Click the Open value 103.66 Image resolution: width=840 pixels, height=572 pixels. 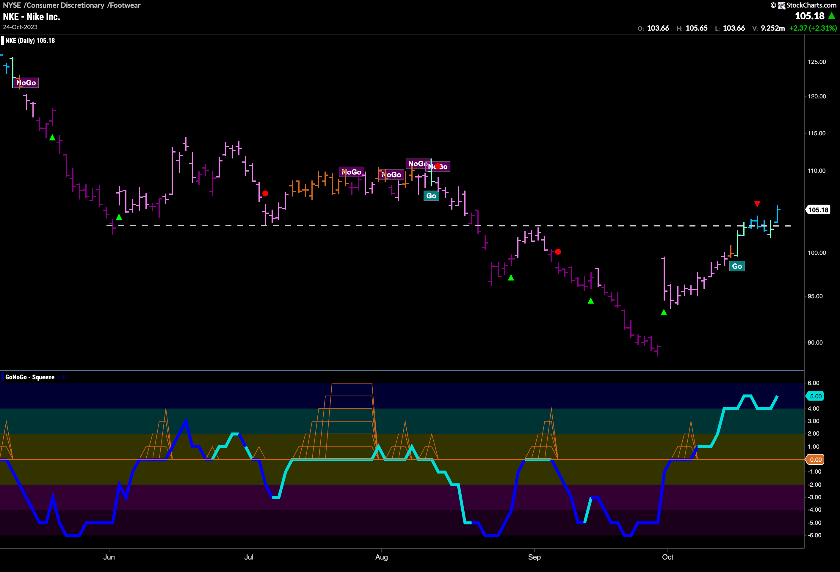tap(658, 28)
